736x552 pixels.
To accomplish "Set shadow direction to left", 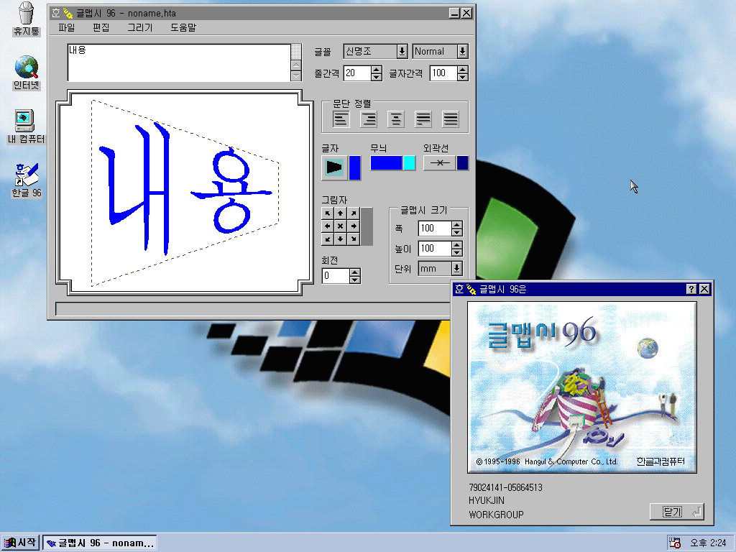I will [x=328, y=226].
